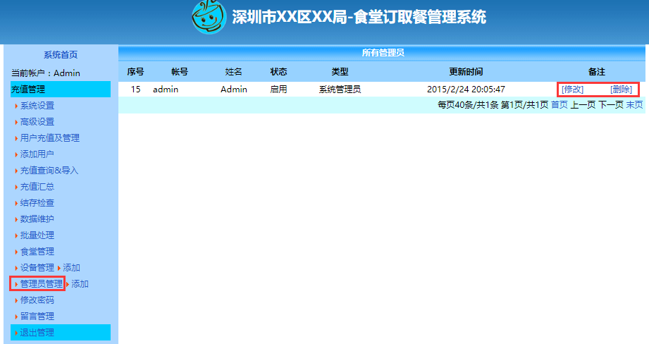
Task: Open 系统设置 menu item
Action: pos(37,106)
